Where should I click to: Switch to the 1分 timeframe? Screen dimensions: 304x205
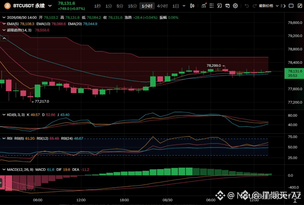click(x=109, y=6)
